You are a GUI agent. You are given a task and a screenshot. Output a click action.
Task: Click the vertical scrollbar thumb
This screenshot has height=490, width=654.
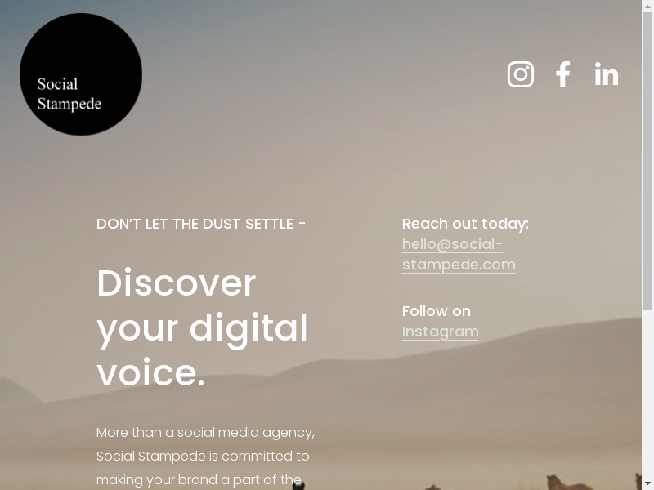(x=647, y=161)
